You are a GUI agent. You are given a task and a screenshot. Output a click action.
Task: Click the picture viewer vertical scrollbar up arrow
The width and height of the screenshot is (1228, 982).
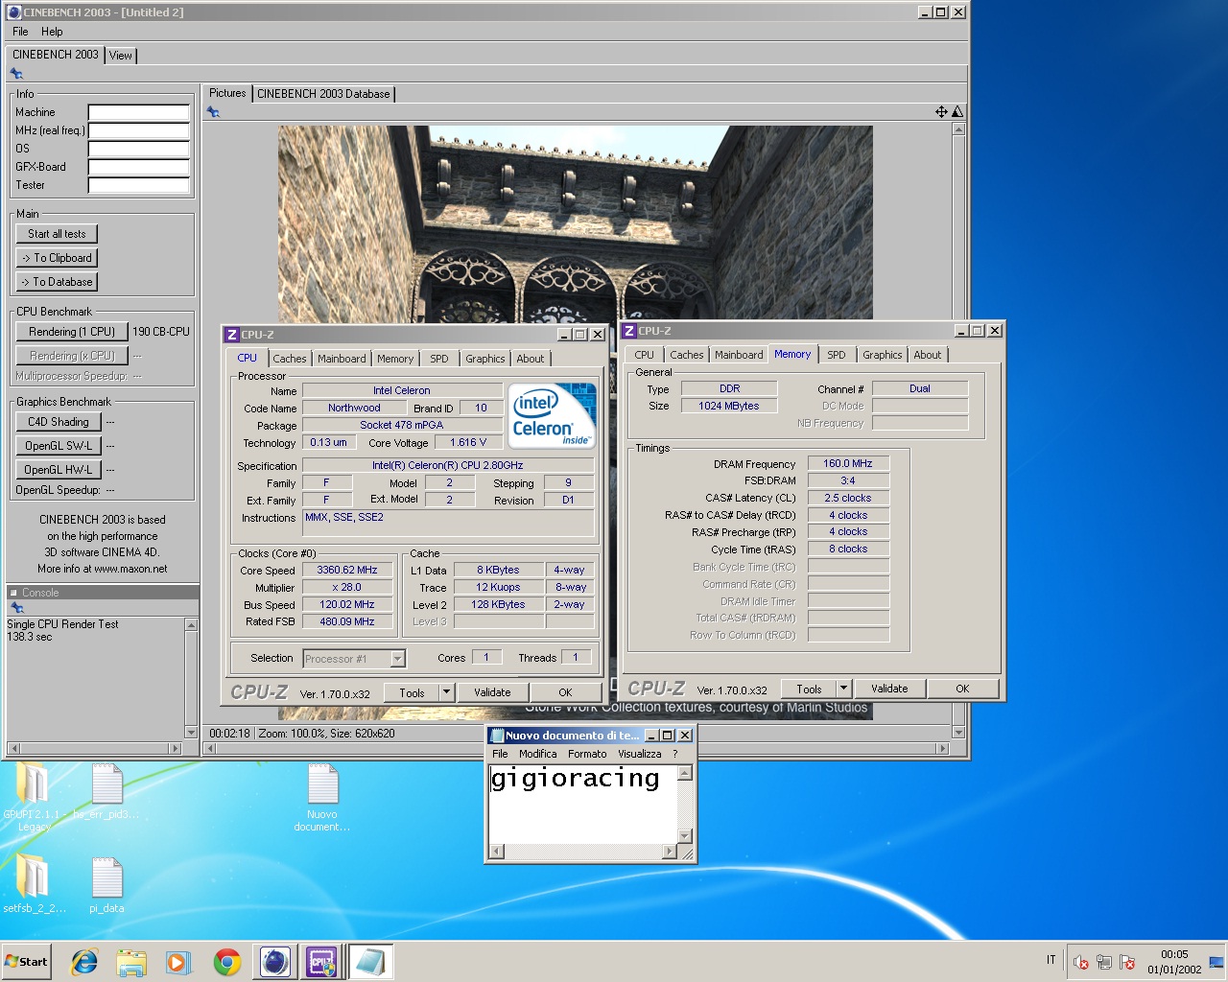(x=958, y=129)
